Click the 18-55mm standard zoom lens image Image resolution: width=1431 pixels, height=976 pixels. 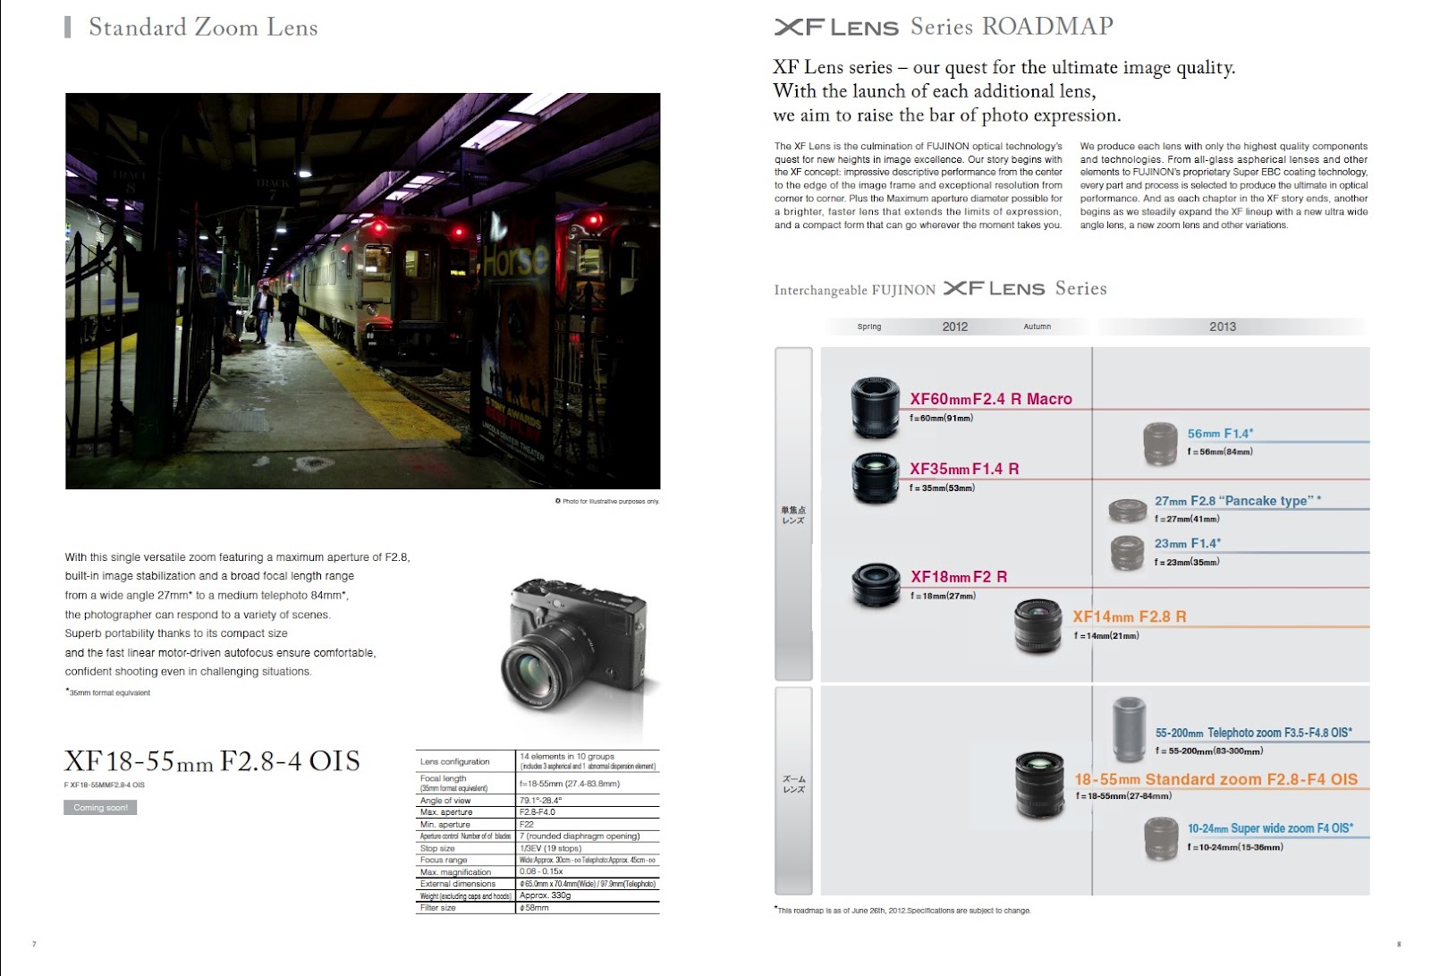(x=1039, y=785)
